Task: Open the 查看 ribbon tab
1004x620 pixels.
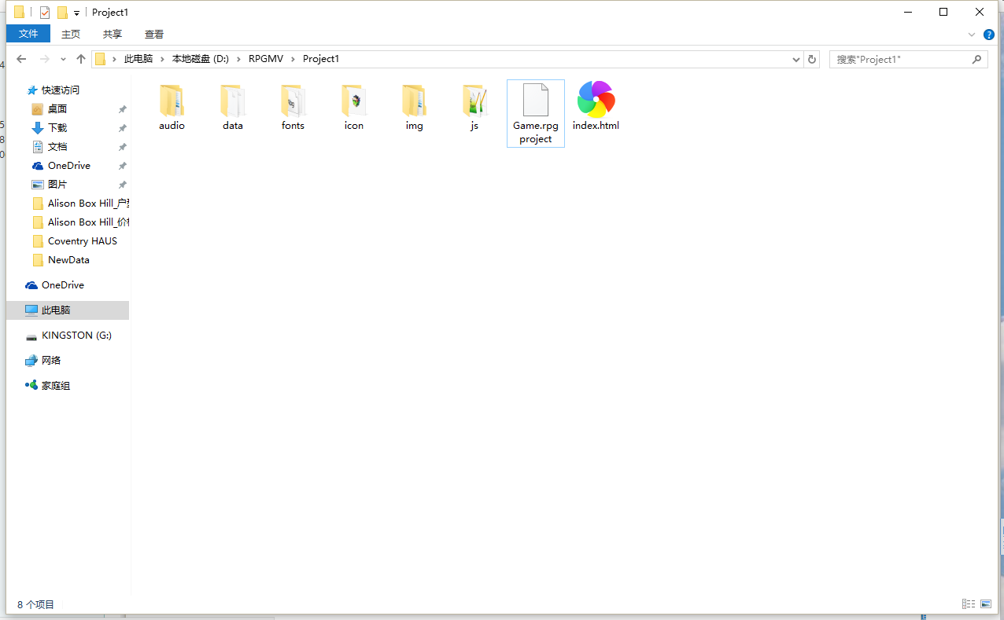Action: [154, 34]
